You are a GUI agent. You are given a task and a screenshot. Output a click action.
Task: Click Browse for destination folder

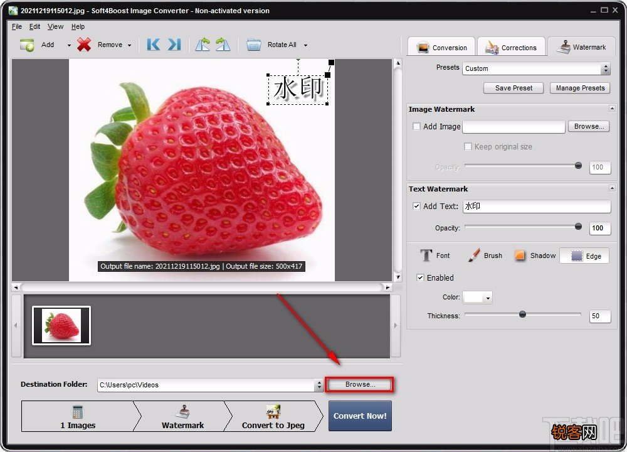(360, 384)
